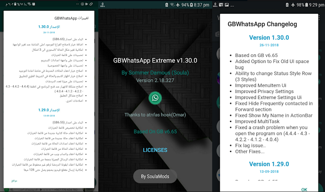
Task: Tap the '13-09-2018' date in English changelog
Action: (x=269, y=172)
